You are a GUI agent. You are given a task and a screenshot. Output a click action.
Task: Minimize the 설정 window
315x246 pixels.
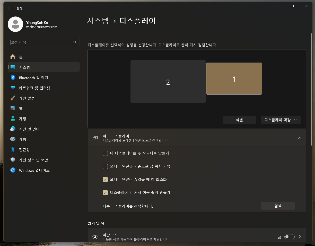[283, 6]
